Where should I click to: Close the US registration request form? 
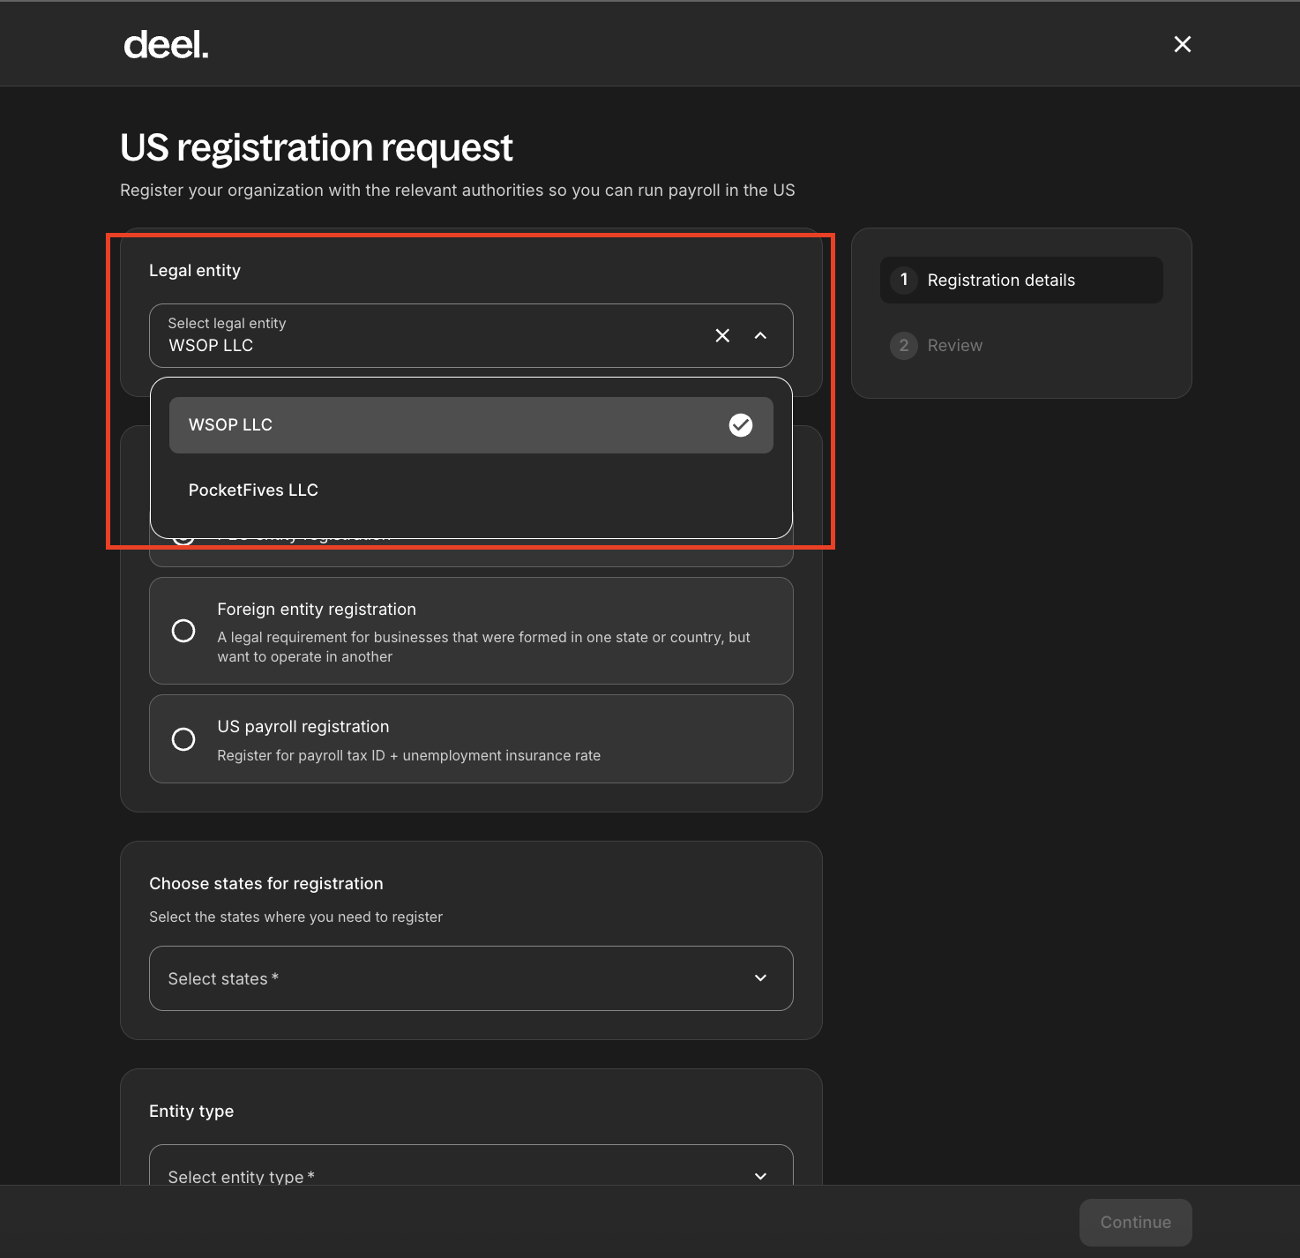click(1182, 44)
